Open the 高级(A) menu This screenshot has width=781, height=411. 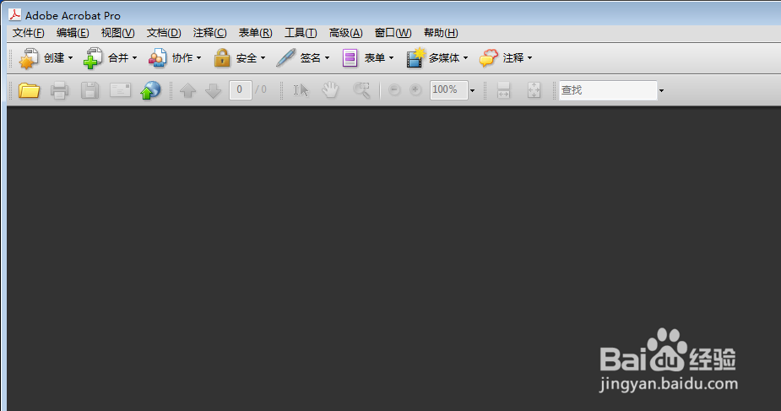(x=345, y=33)
